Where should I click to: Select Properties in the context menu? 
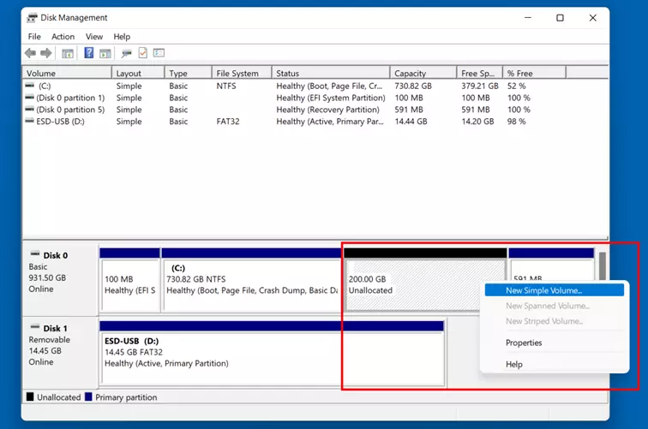tap(524, 343)
